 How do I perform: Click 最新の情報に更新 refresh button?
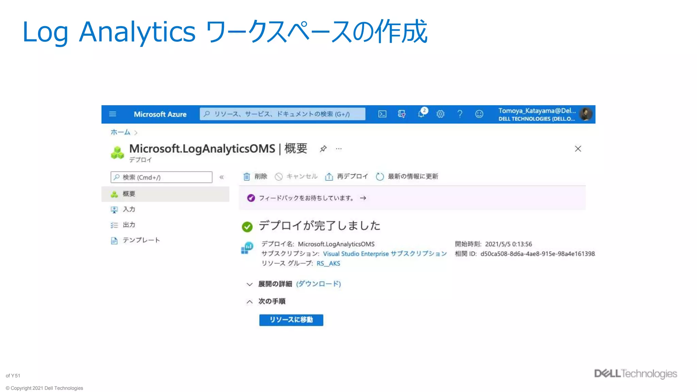click(x=407, y=176)
